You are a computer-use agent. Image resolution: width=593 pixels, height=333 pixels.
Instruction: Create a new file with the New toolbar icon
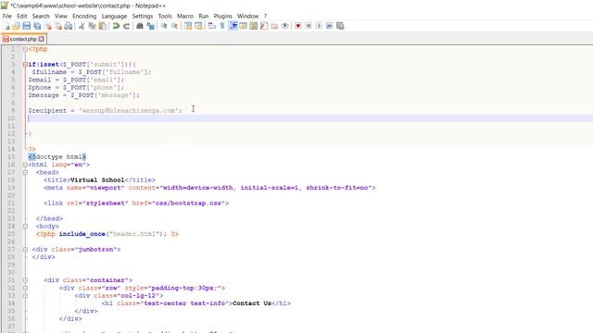click(x=6, y=26)
